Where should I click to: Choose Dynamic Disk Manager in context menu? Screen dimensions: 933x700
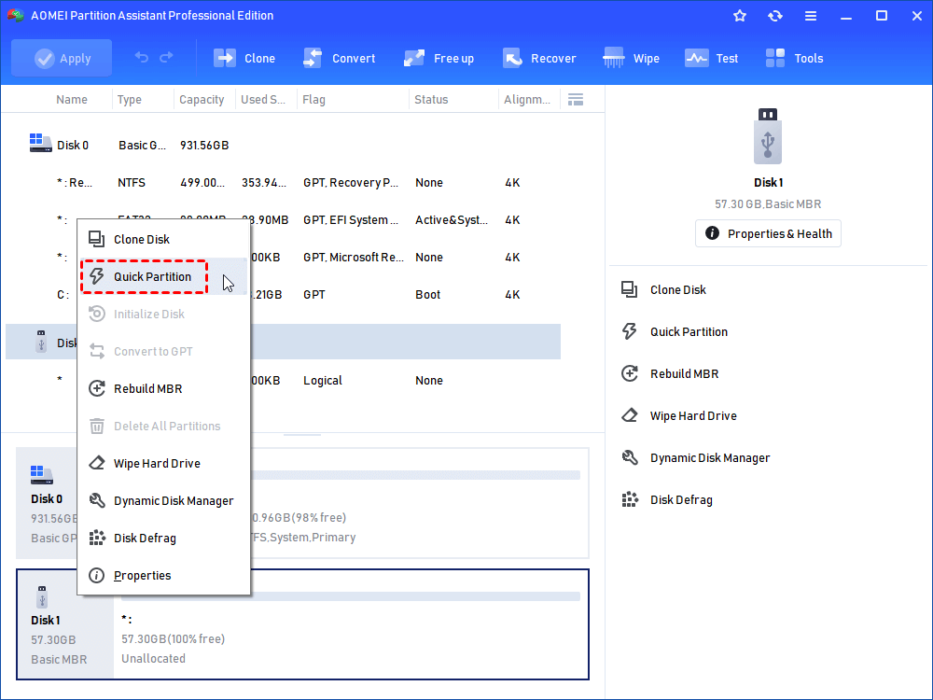coord(163,500)
